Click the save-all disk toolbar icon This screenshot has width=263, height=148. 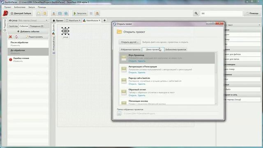tap(66, 13)
